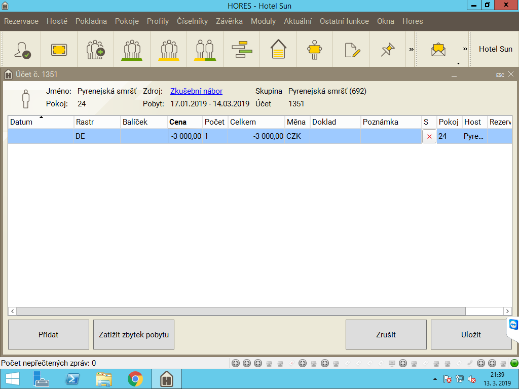Open the Číselníky menu
The height and width of the screenshot is (389, 519).
pos(192,21)
